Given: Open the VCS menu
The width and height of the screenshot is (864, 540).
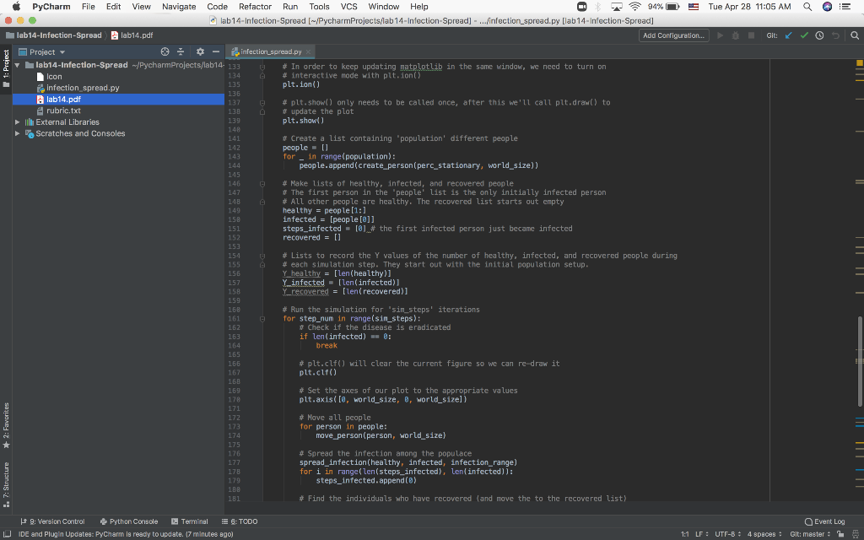Looking at the screenshot, I should [x=348, y=7].
